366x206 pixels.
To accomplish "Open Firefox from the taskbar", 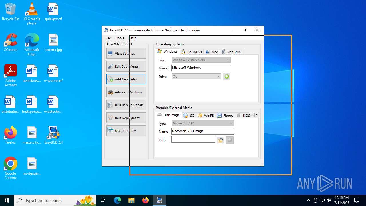I will [x=146, y=200].
